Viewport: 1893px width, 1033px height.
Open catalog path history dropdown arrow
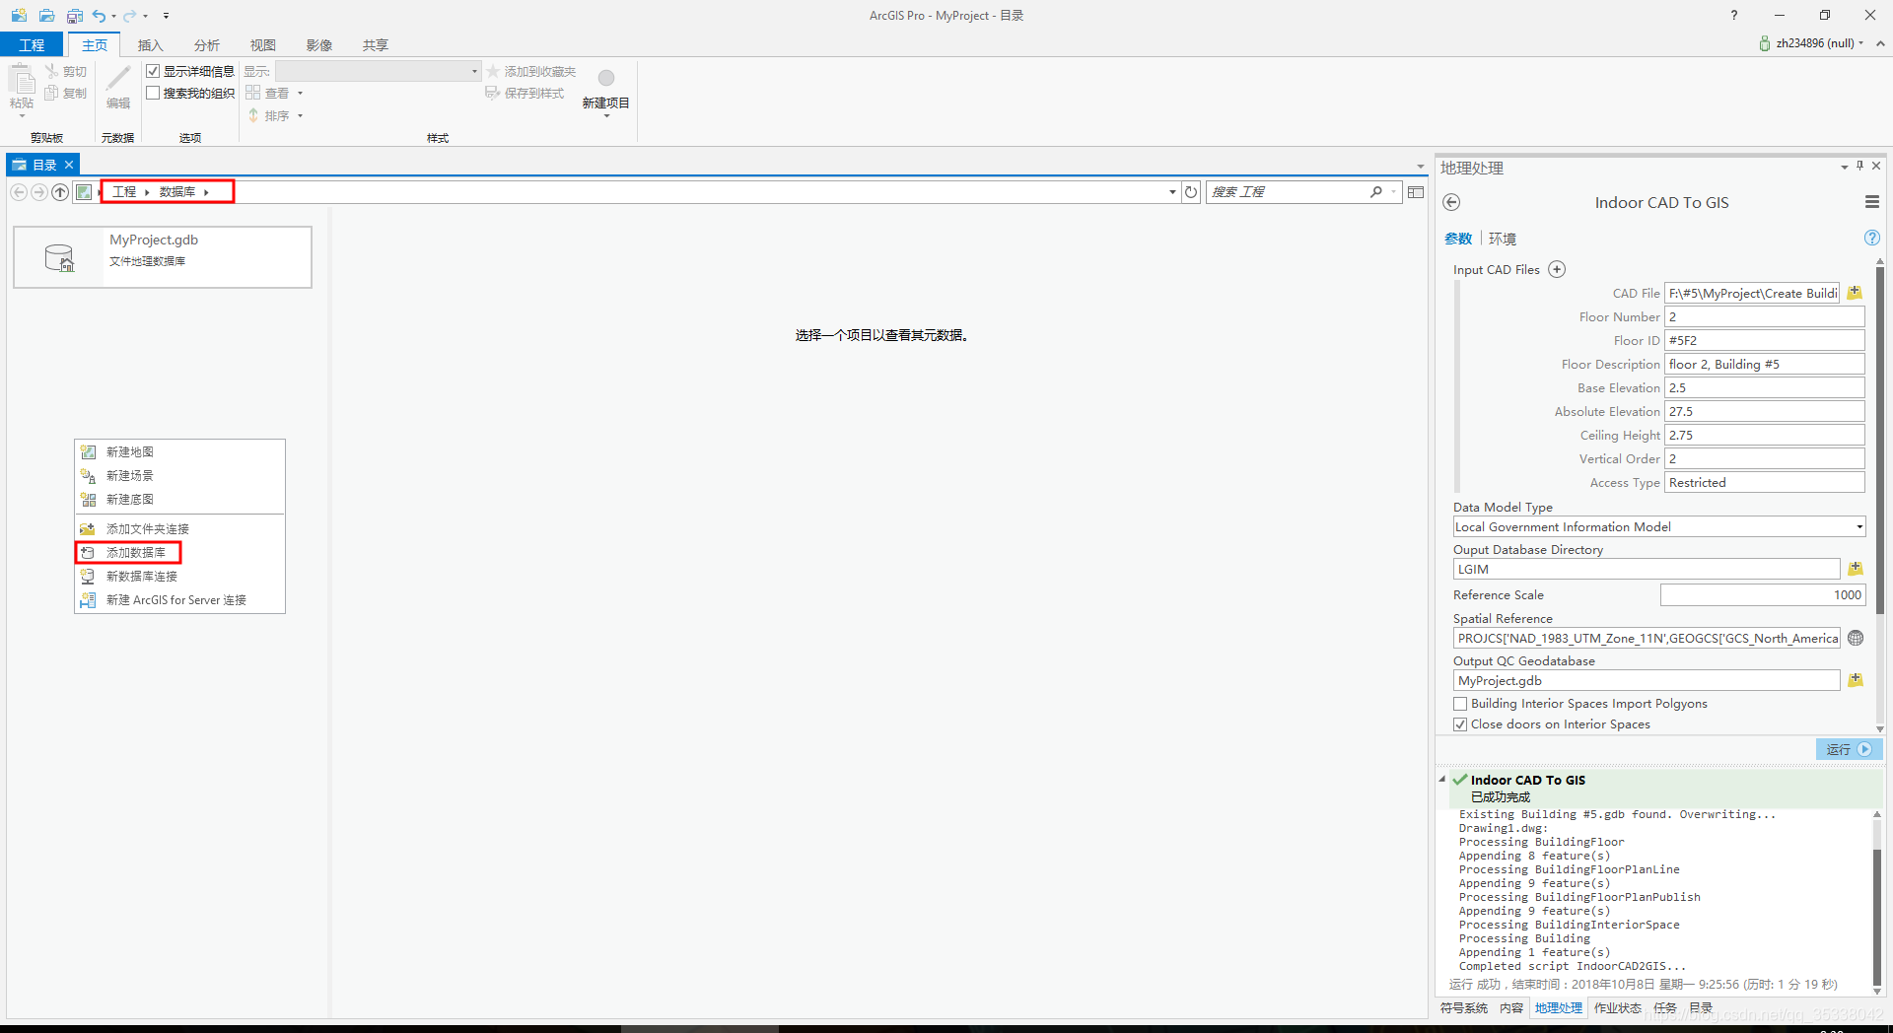1172,192
